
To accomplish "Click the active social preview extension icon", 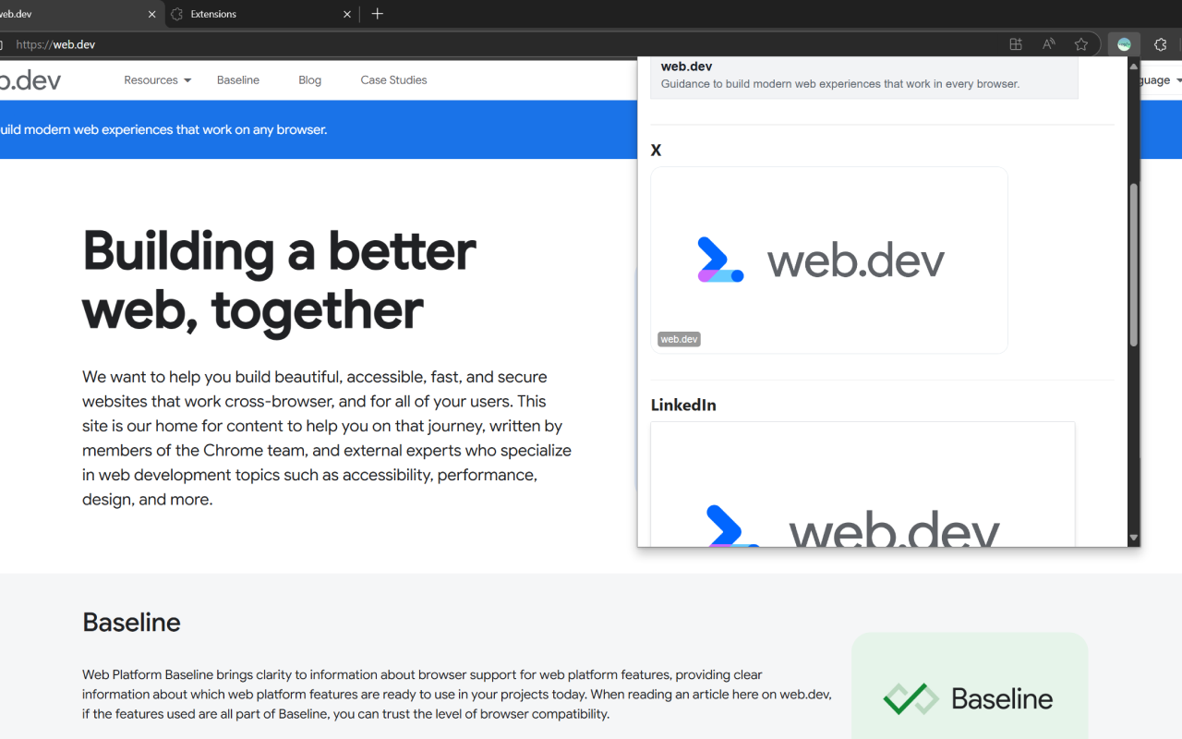I will pos(1124,44).
